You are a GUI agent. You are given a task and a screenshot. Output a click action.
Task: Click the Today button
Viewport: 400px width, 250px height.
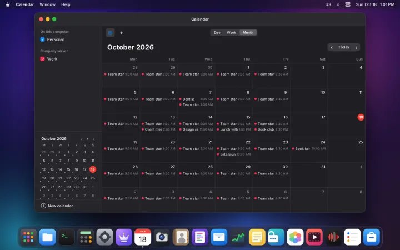(x=344, y=47)
